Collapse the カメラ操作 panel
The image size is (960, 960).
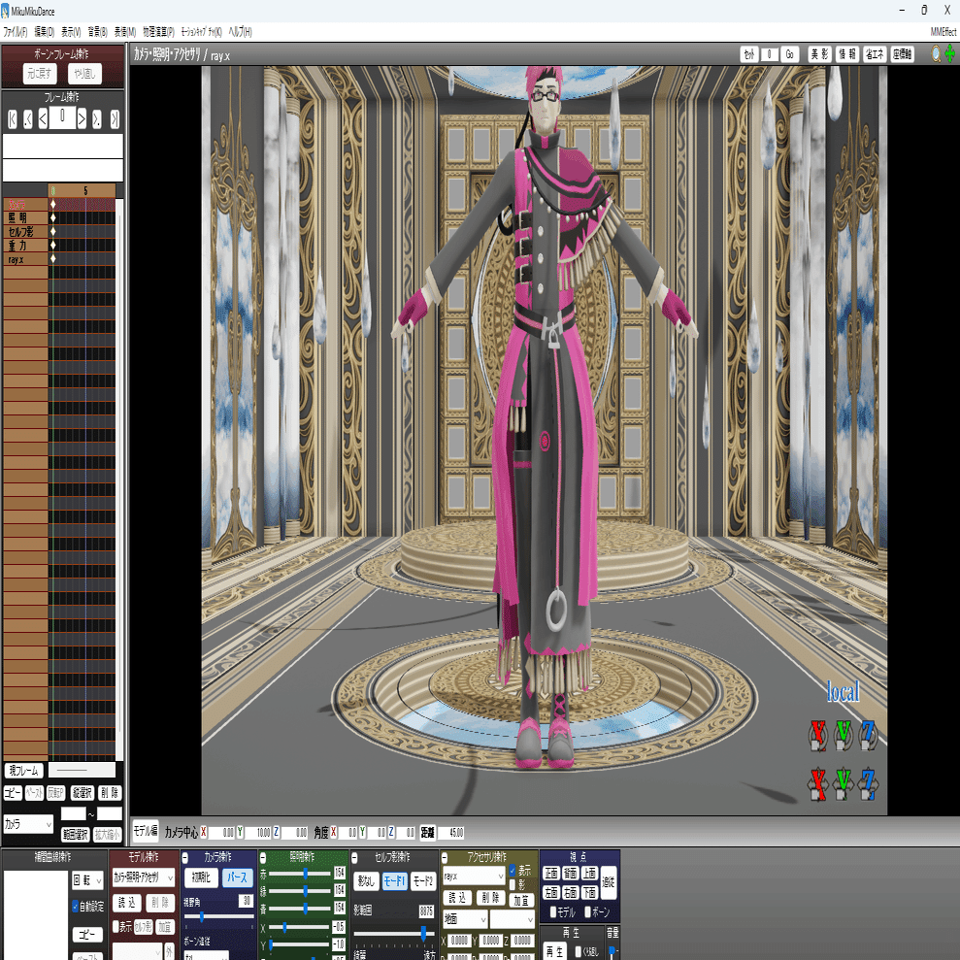pyautogui.click(x=184, y=858)
